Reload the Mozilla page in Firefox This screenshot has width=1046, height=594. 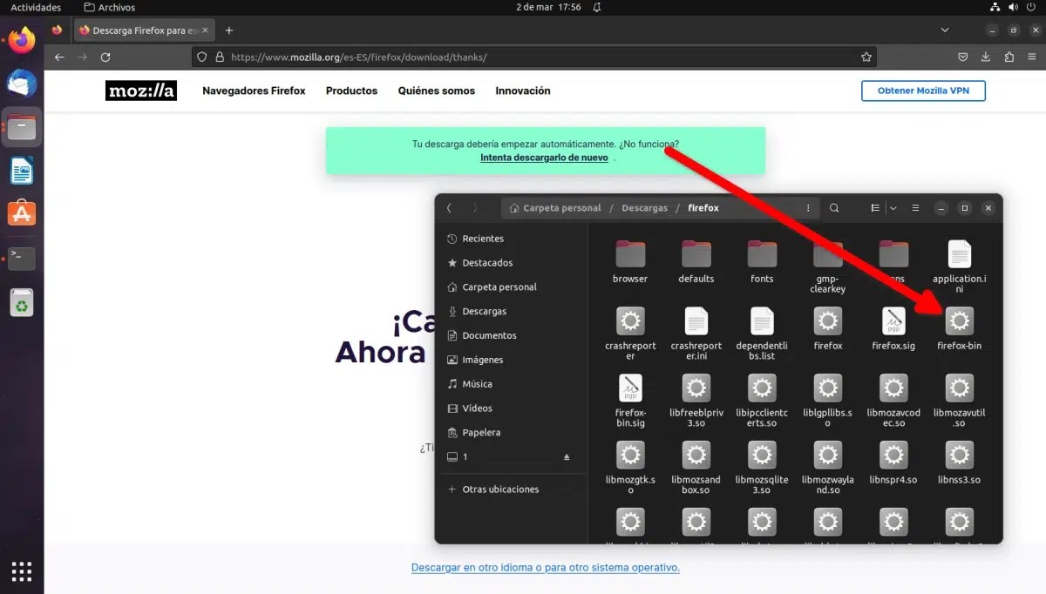[105, 57]
